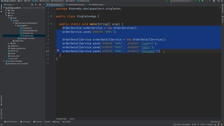Click the SingletonApp class icon in project tree

click(21, 36)
